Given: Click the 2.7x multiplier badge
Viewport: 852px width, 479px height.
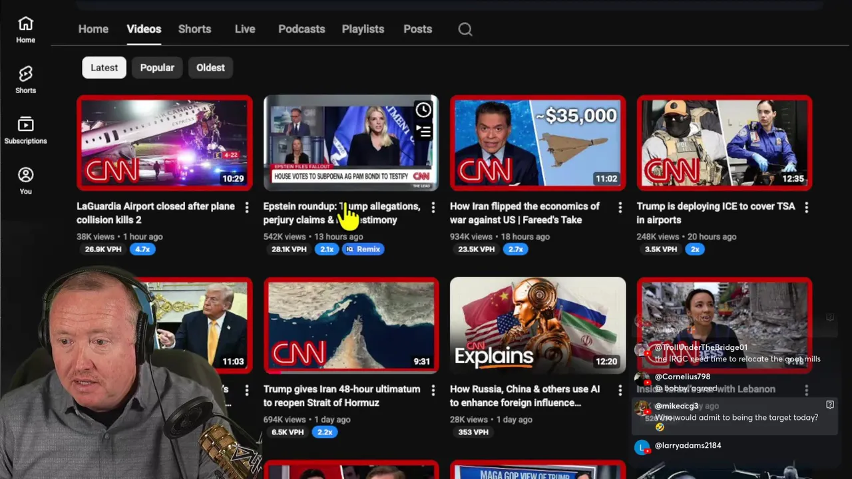Looking at the screenshot, I should coord(515,249).
